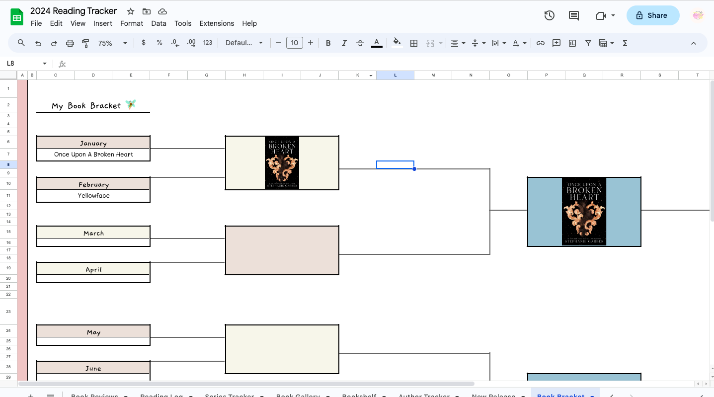The height and width of the screenshot is (397, 714).
Task: Open the horizontal align dropdown
Action: pyautogui.click(x=458, y=43)
